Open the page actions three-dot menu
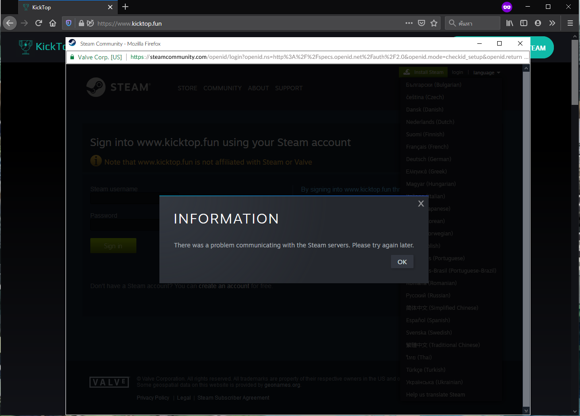 point(409,23)
